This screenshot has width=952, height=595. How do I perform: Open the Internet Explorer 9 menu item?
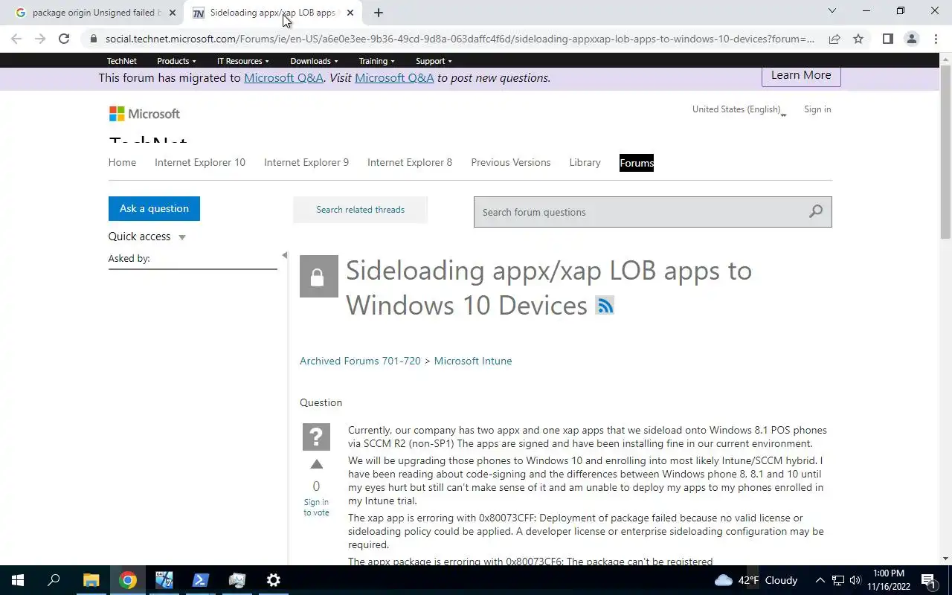pyautogui.click(x=306, y=162)
